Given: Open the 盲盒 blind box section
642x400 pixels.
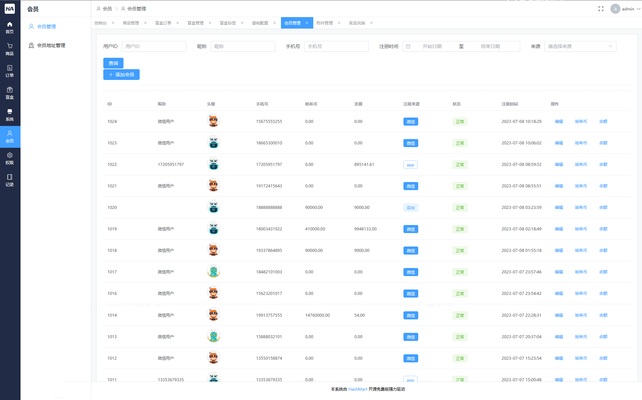Looking at the screenshot, I should 10,93.
